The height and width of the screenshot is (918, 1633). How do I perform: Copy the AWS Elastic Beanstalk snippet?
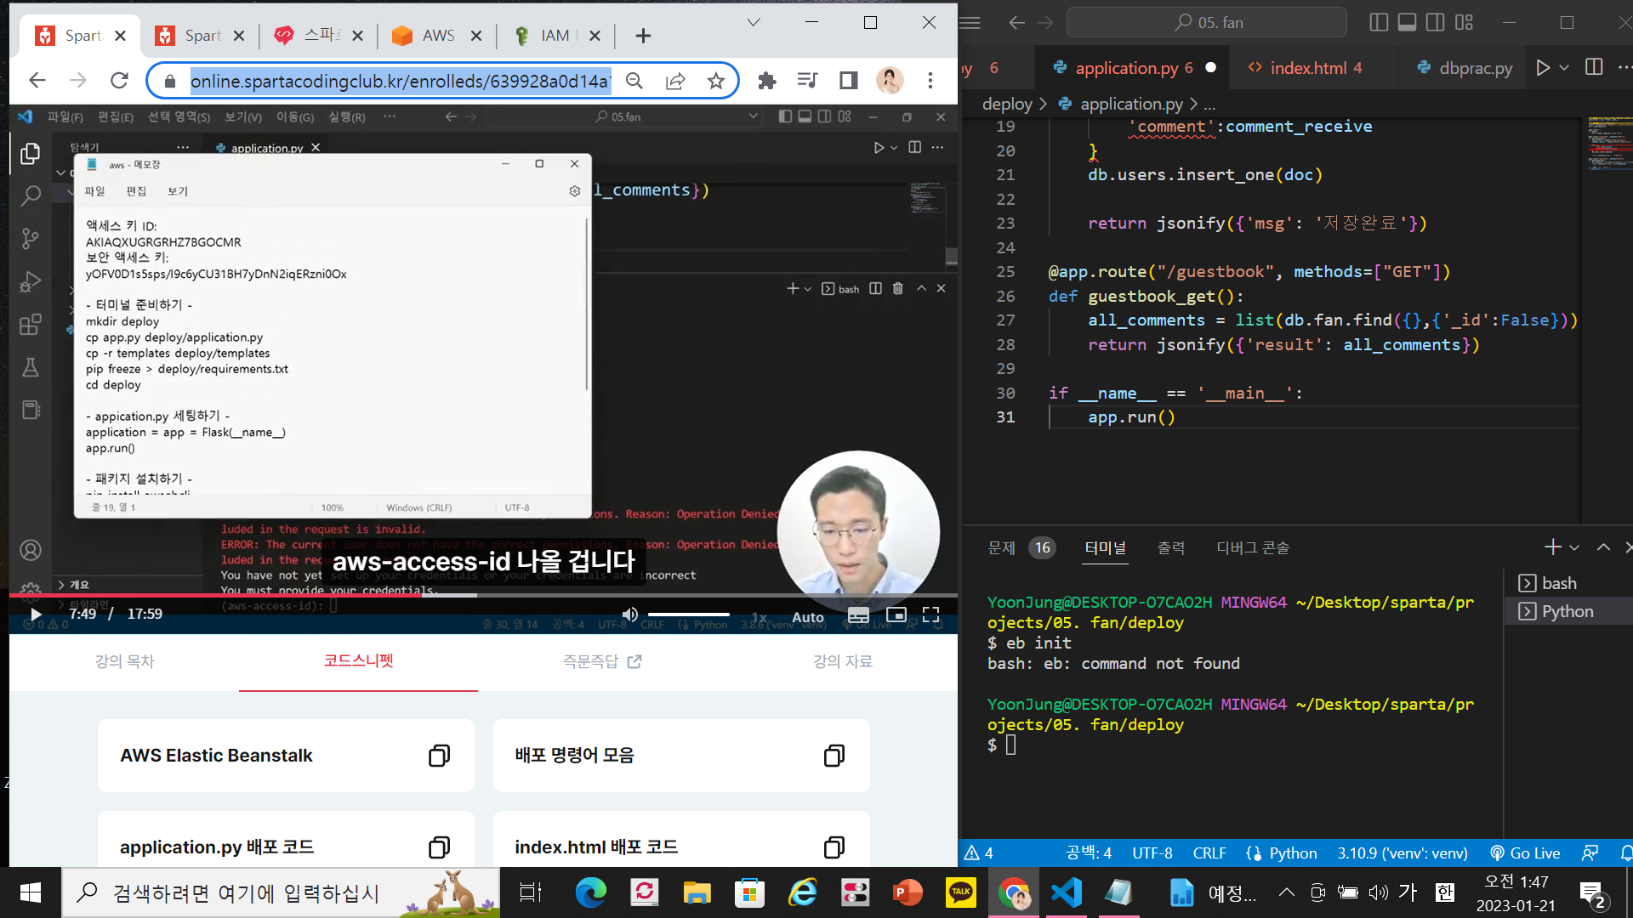(439, 756)
